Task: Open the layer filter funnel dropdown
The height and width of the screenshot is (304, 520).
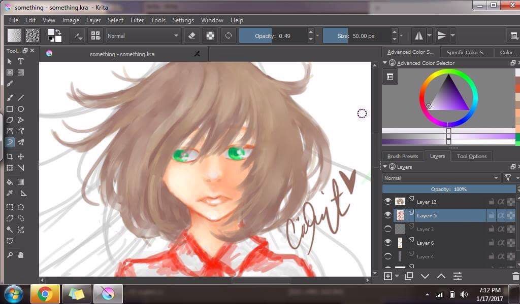Action: [510, 178]
